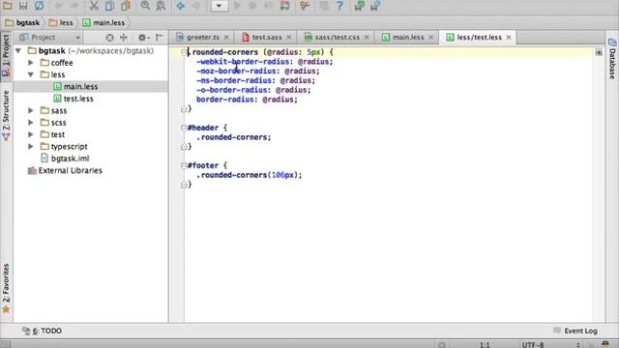Toggle the 1: Project tool window

[6, 56]
